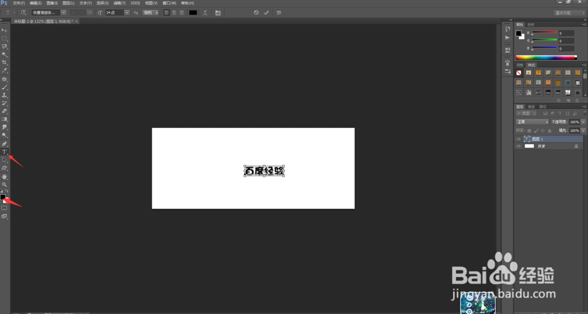Viewport: 588px width, 314px height.
Task: Open the 文件(F) menu
Action: click(x=18, y=3)
